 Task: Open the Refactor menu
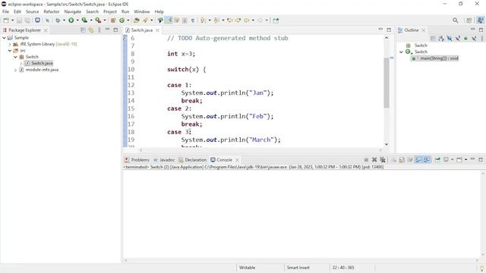click(x=52, y=11)
